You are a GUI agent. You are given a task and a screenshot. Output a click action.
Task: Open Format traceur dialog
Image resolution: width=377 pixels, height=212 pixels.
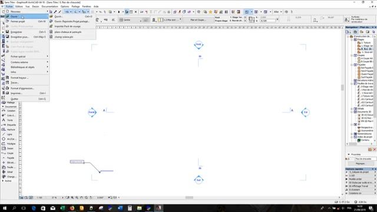tap(27, 78)
